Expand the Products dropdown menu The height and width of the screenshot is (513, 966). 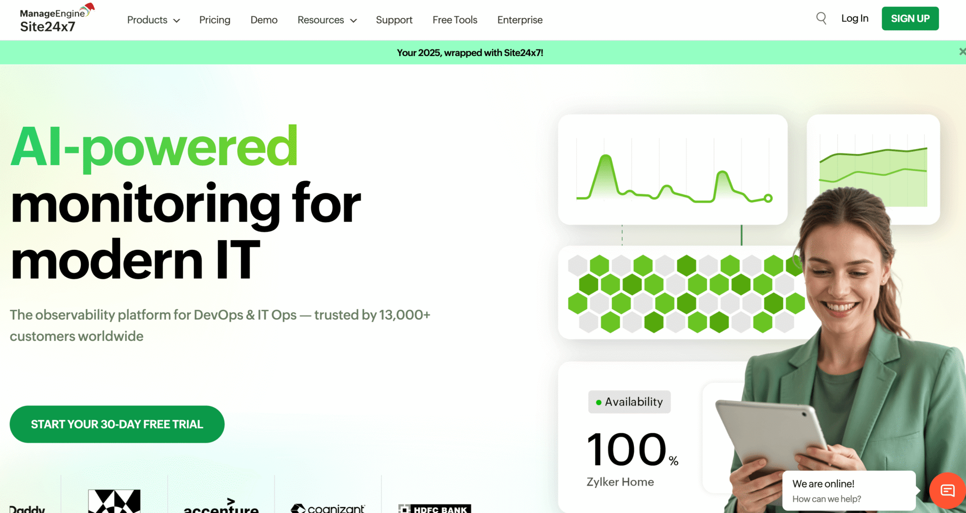(x=147, y=20)
